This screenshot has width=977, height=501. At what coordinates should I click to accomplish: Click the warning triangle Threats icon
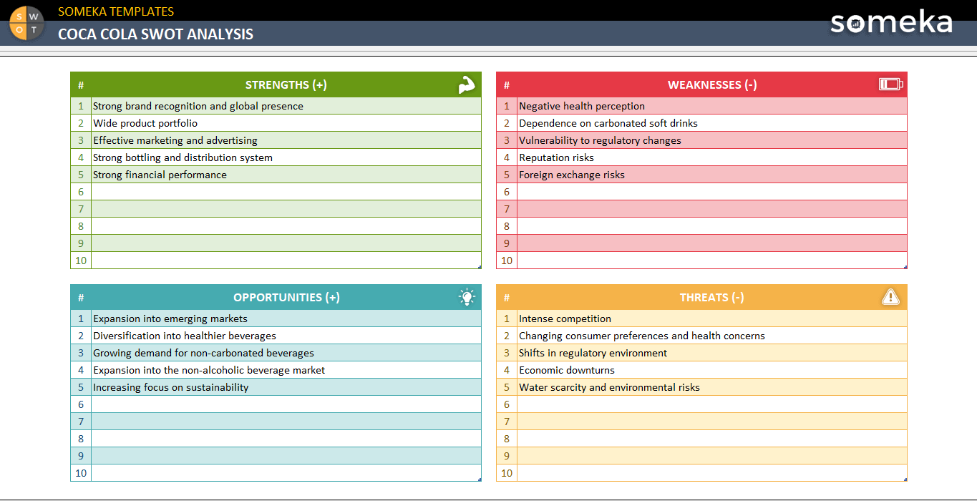[890, 297]
